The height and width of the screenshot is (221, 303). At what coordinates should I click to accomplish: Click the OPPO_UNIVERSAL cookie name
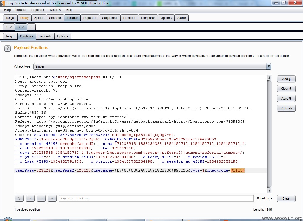122,139
